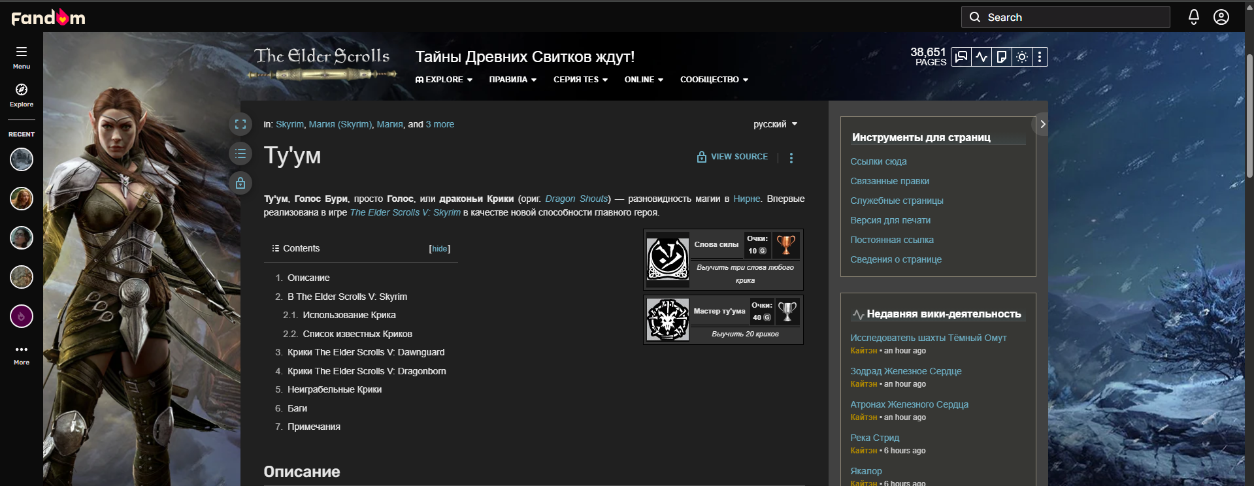Open Якалор activity link
The width and height of the screenshot is (1254, 486).
click(866, 471)
